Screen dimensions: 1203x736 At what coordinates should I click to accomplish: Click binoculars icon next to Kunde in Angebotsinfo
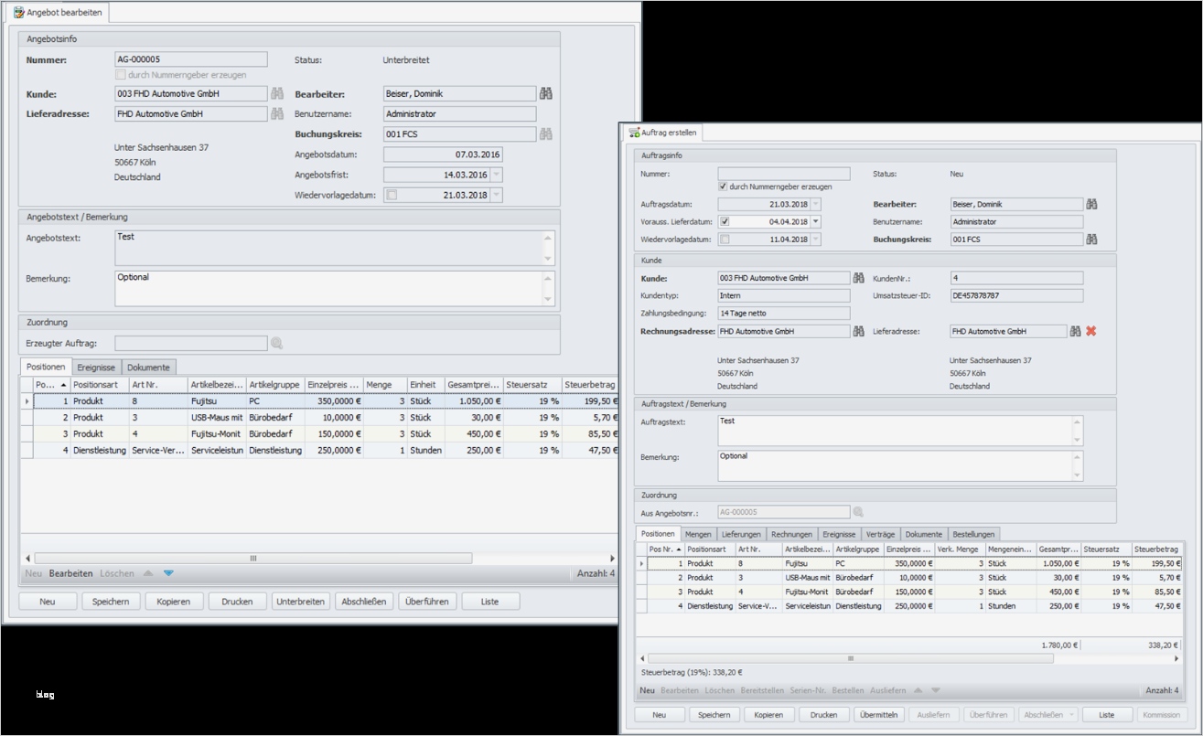(x=276, y=93)
